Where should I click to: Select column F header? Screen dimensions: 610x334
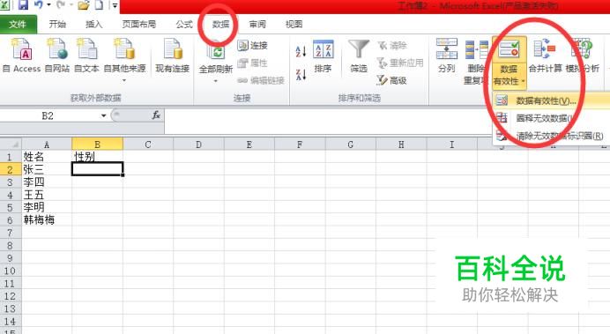[x=300, y=145]
